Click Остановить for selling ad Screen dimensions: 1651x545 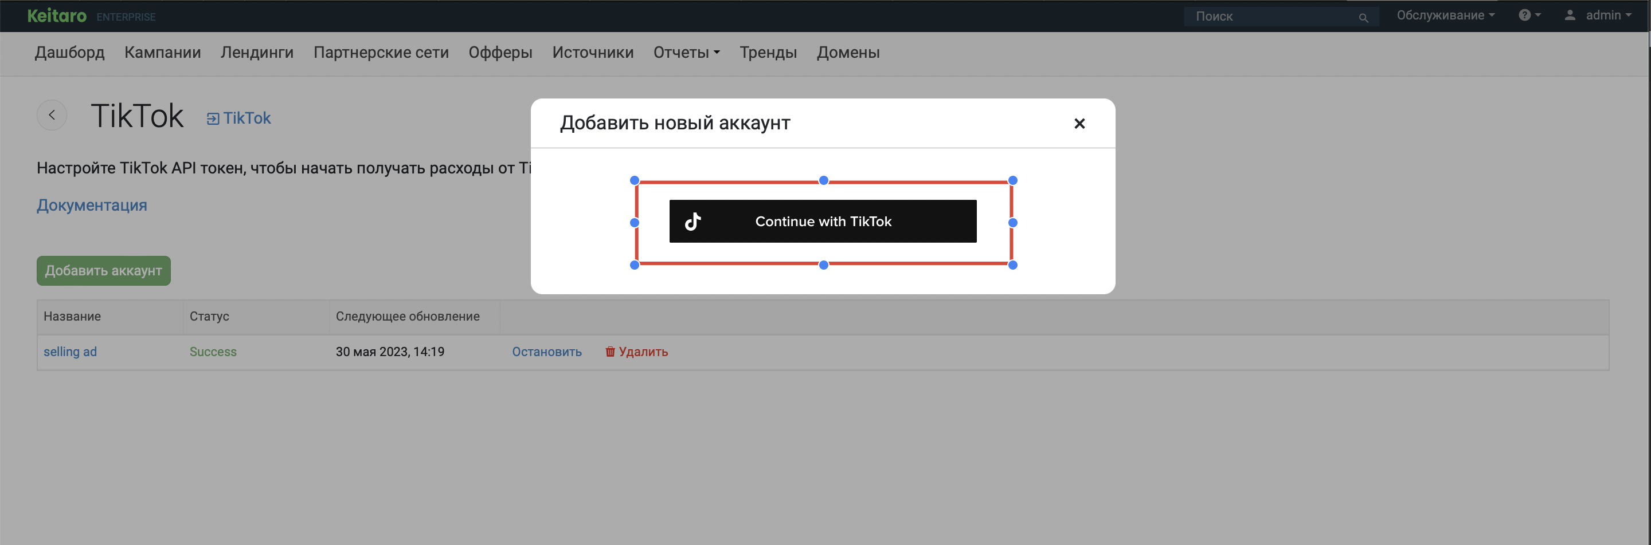pyautogui.click(x=547, y=352)
